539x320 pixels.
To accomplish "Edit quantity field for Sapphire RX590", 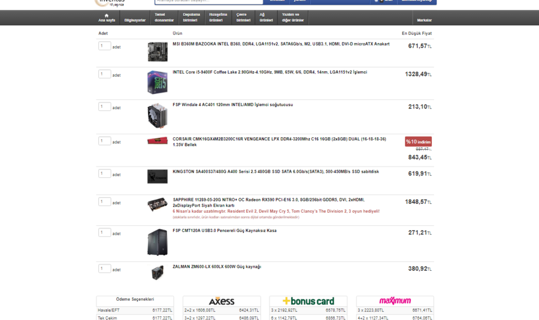I will [x=104, y=201].
